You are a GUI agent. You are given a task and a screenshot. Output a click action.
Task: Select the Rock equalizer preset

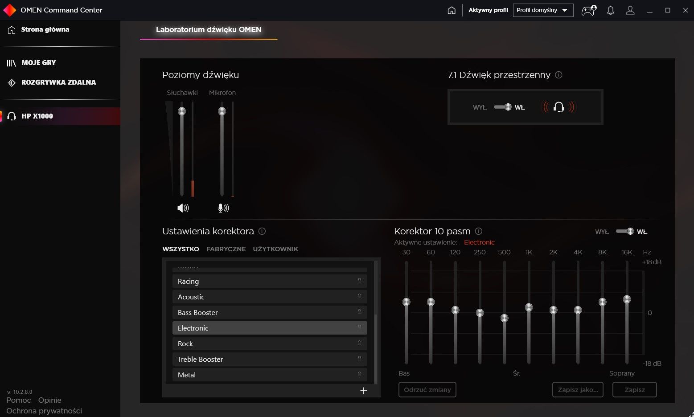click(270, 343)
